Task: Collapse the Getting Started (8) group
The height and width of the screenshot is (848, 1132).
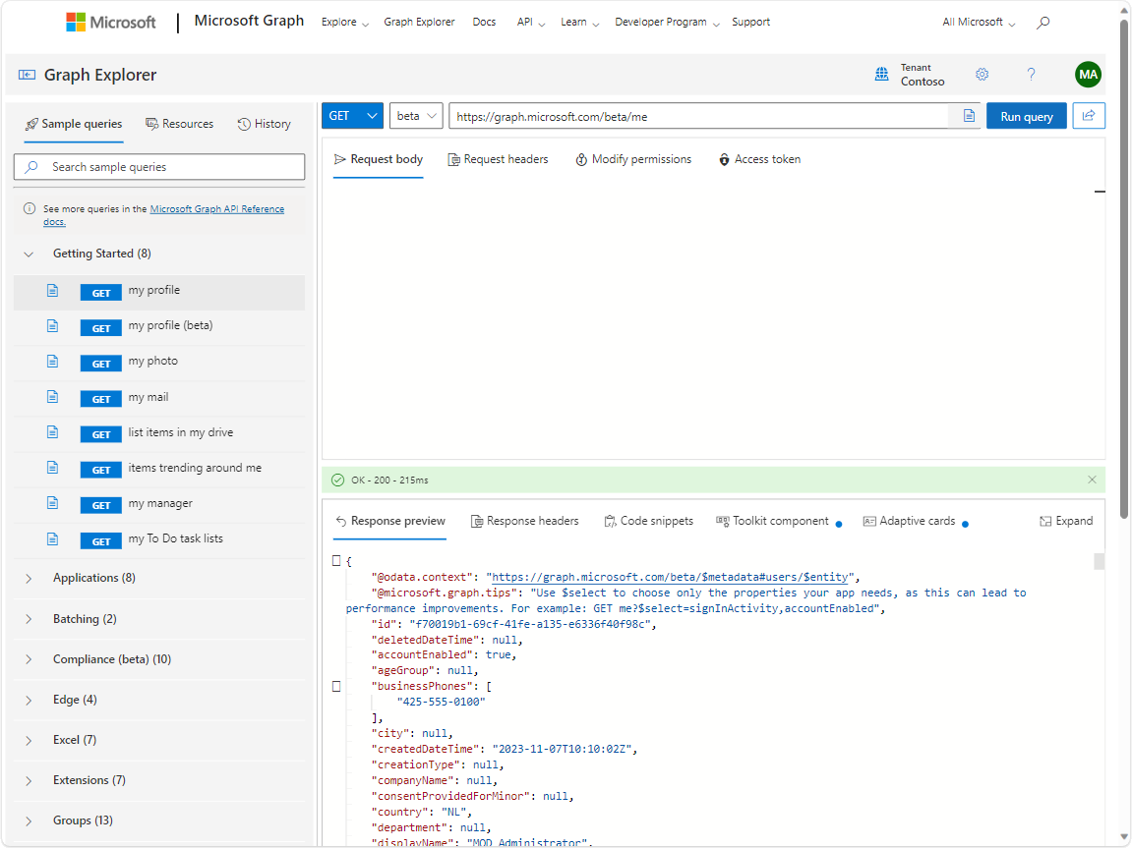Action: pyautogui.click(x=29, y=254)
